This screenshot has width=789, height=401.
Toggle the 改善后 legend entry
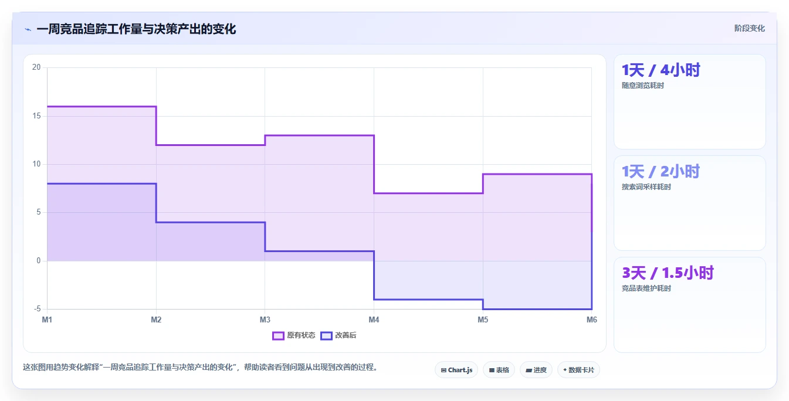(338, 335)
